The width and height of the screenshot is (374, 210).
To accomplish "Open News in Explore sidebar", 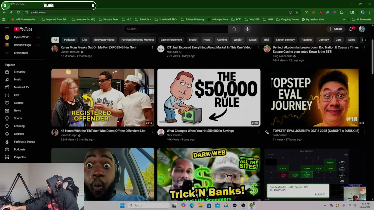I will pos(17,110).
